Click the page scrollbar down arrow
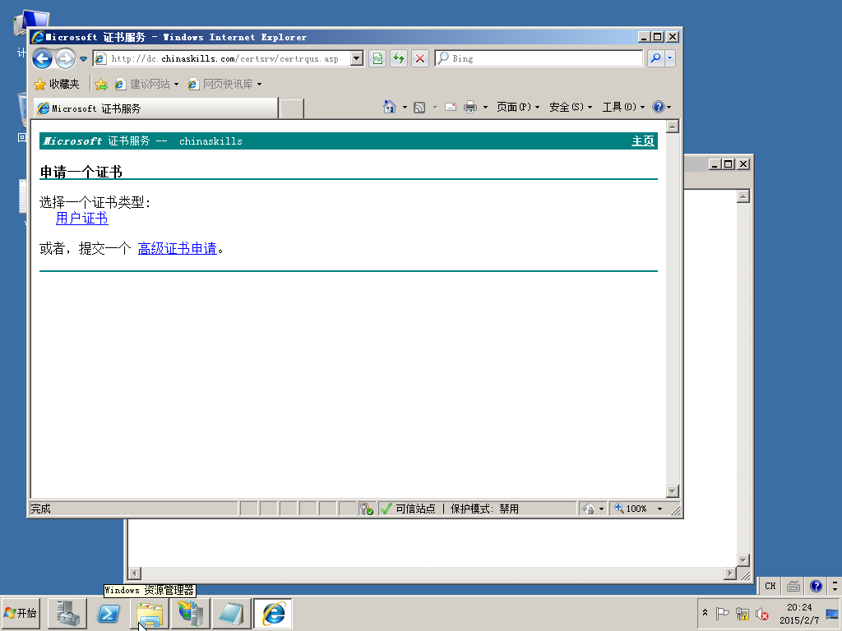The width and height of the screenshot is (842, 631). click(673, 491)
